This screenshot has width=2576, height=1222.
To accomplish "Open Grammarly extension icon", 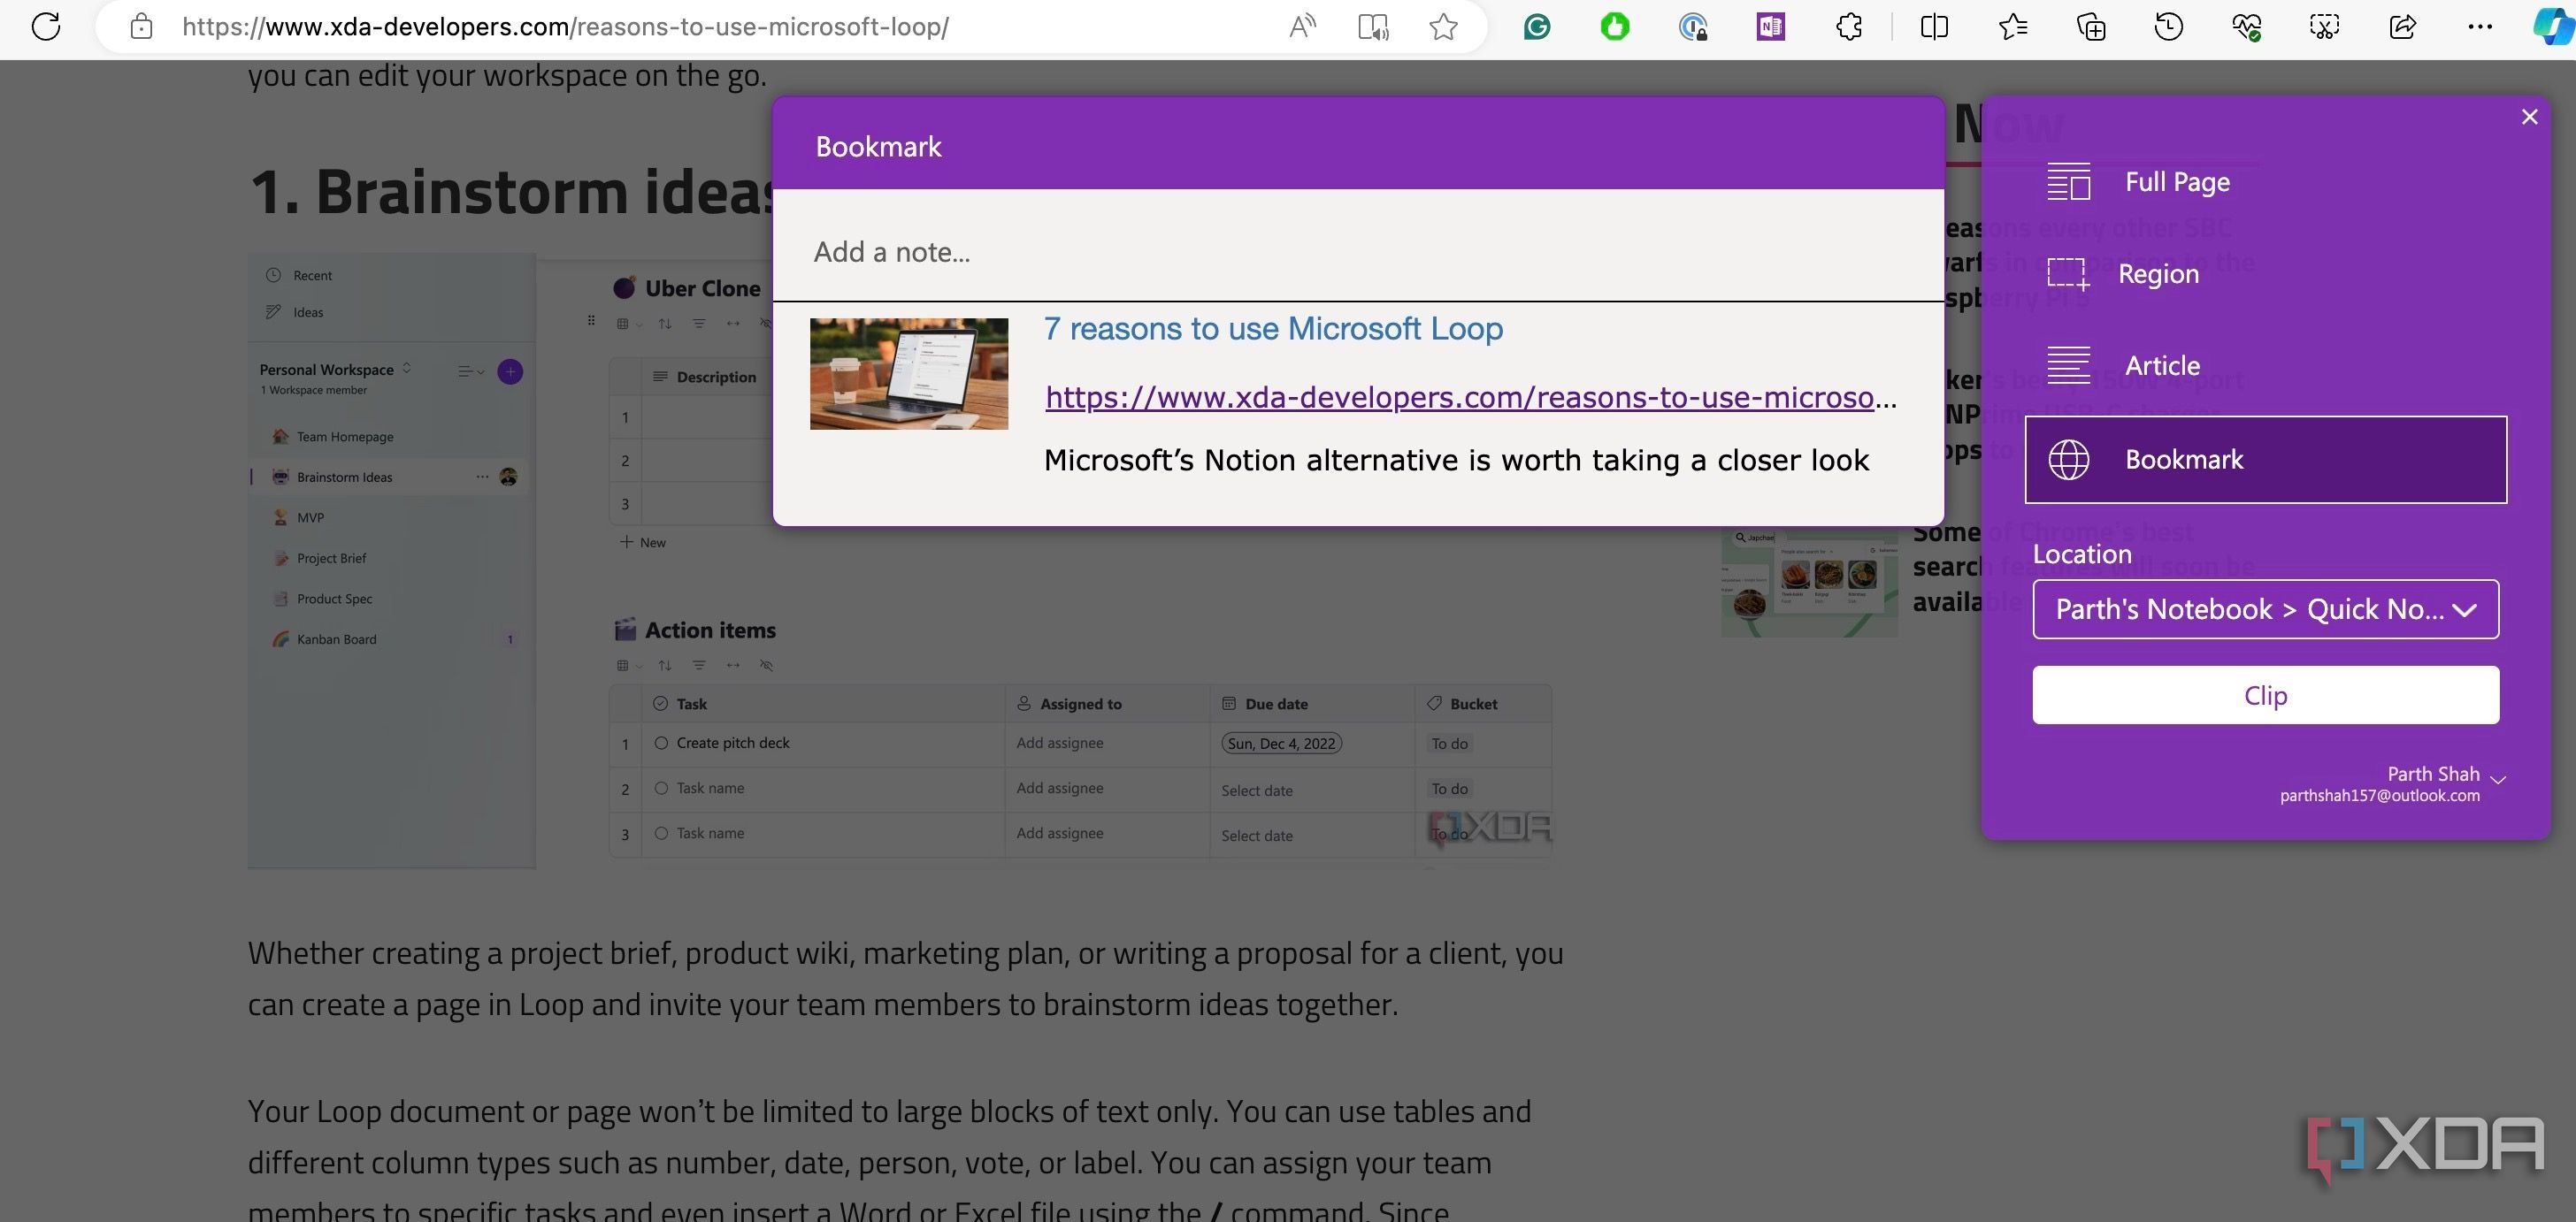I will click(1537, 26).
